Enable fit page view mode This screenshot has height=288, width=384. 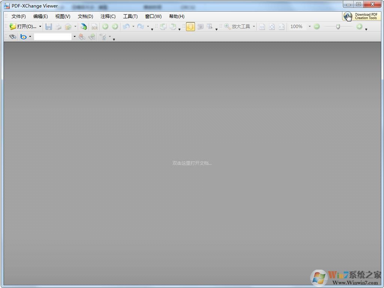[x=272, y=26]
